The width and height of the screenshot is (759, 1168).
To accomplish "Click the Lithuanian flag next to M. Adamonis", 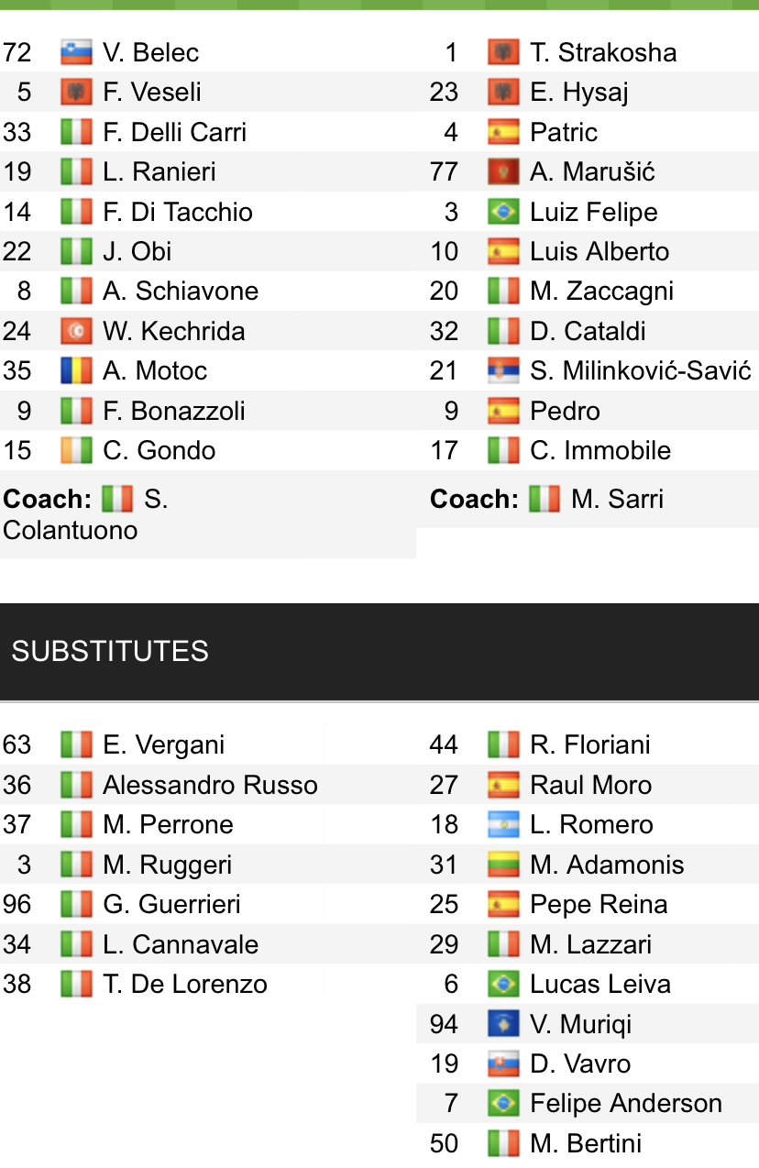I will pyautogui.click(x=503, y=865).
